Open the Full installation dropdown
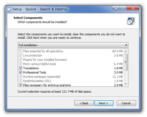Viewport: 147px width, 117px height. (x=73, y=45)
